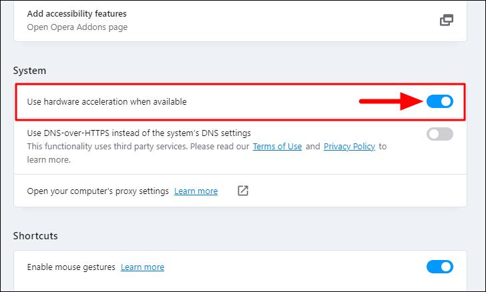This screenshot has width=486, height=292.
Task: Click the System section heading
Action: 30,71
